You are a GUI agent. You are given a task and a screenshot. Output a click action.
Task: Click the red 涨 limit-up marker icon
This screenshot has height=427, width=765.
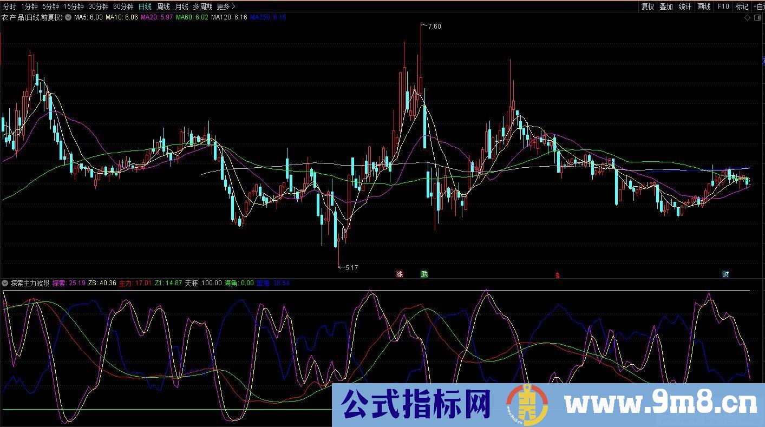coord(400,274)
